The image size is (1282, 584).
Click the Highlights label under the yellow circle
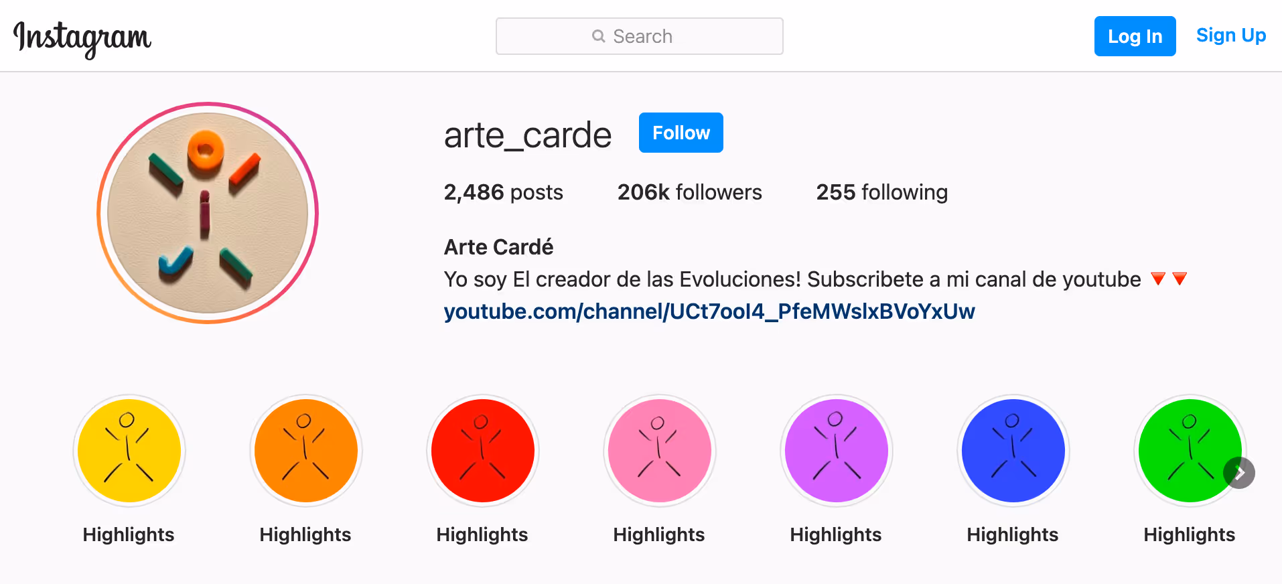[x=129, y=534]
